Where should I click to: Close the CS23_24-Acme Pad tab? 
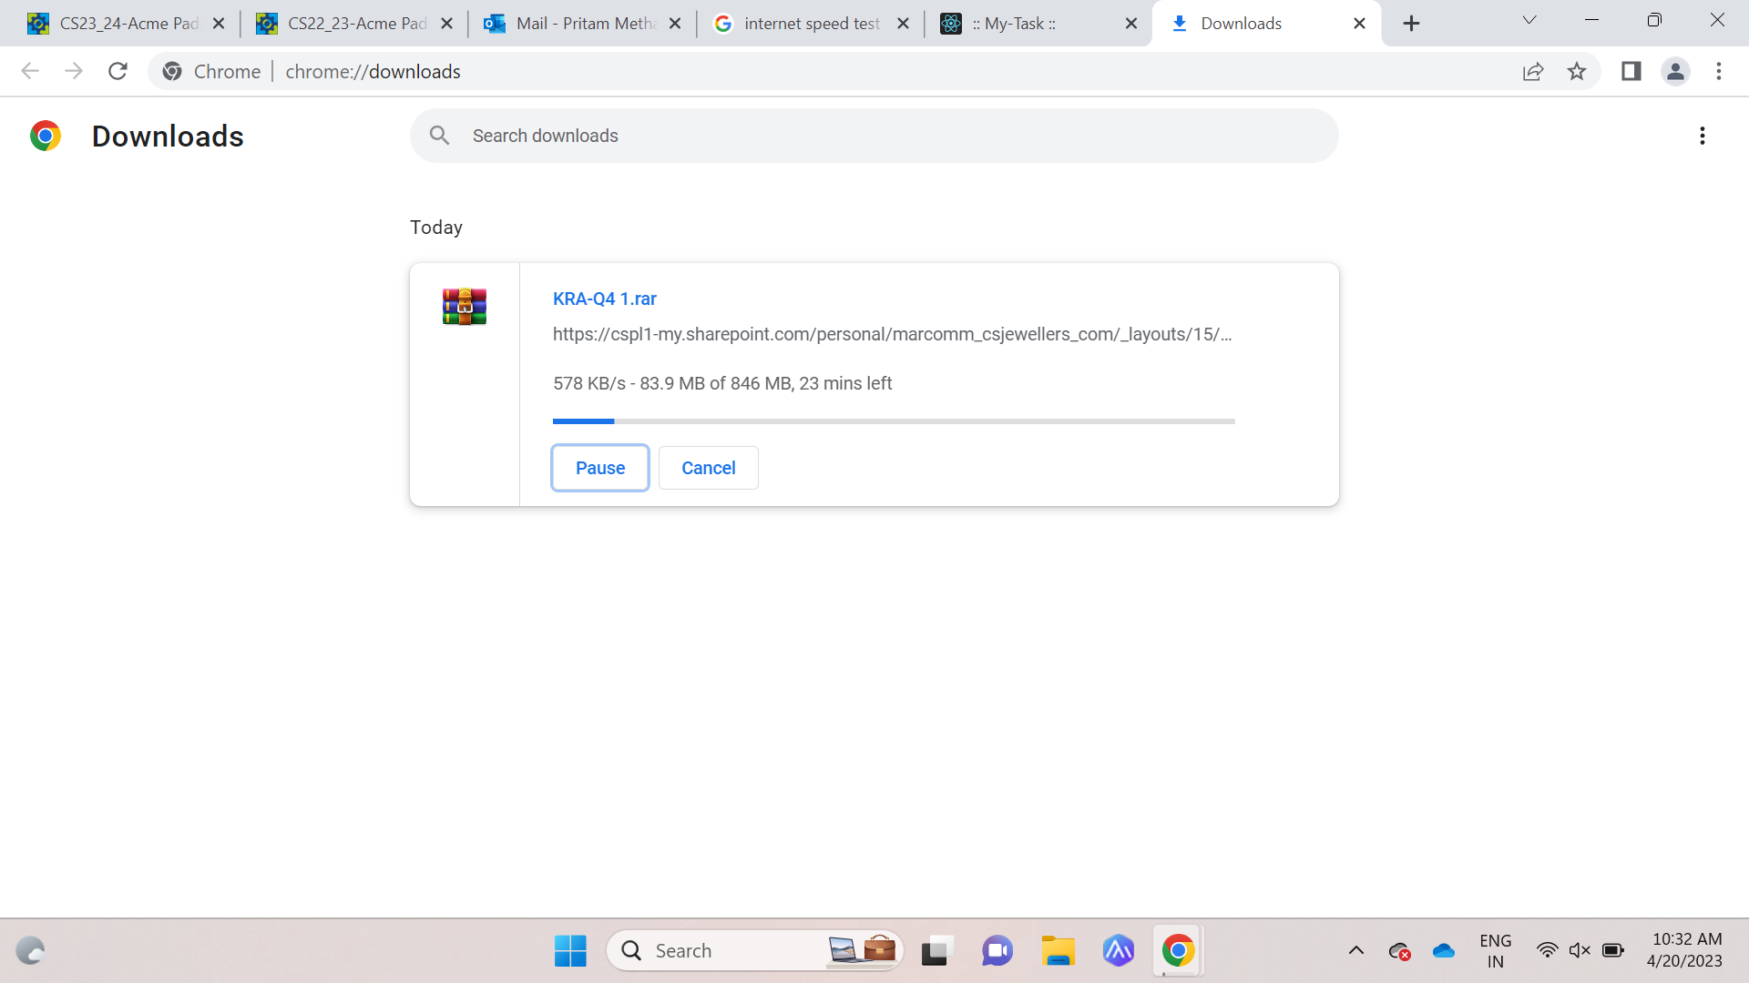click(219, 24)
